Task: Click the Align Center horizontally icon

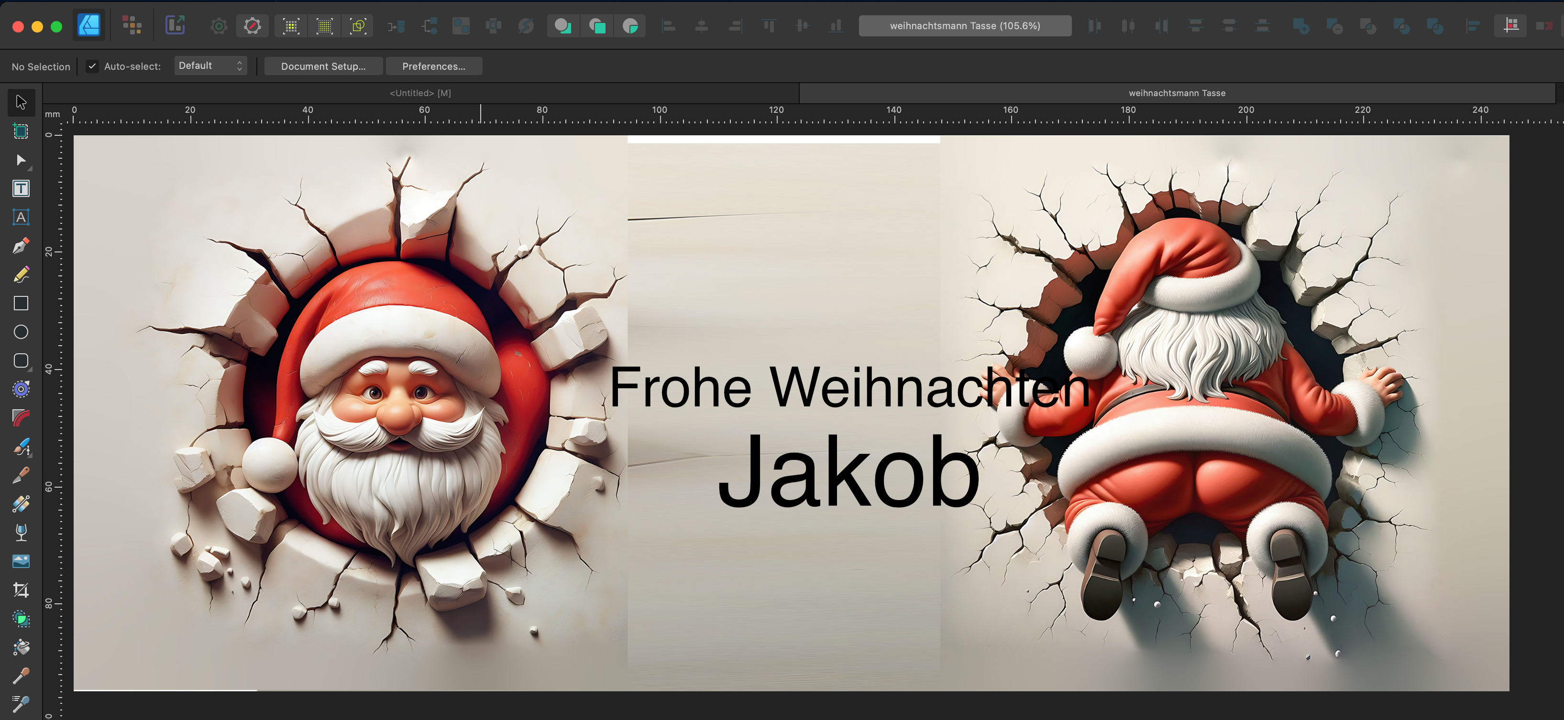Action: click(702, 26)
